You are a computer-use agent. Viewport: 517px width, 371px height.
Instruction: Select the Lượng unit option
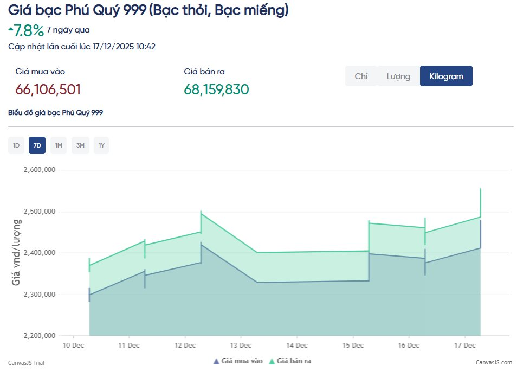[x=398, y=76]
